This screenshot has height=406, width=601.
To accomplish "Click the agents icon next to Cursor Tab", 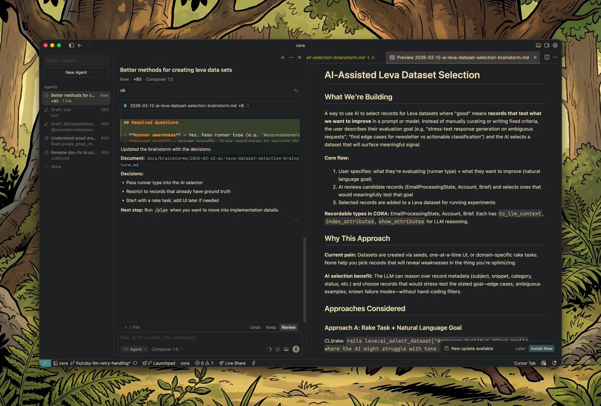I will click(544, 363).
